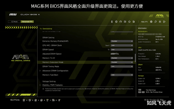Click the Boot Priority label
174x109 pixels.
click(15, 100)
